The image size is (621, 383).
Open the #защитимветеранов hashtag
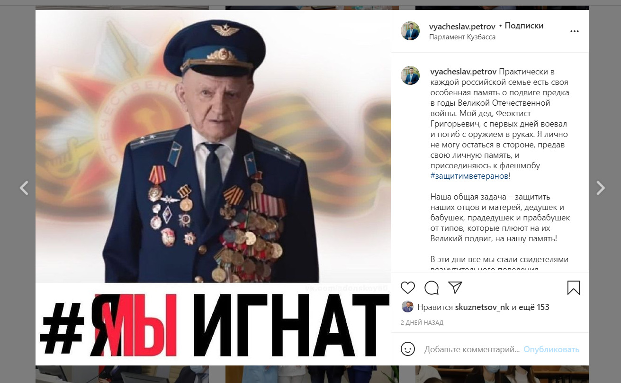[x=469, y=176]
